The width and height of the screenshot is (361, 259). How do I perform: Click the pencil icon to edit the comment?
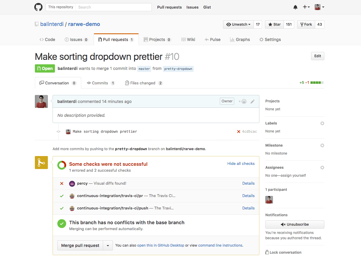253,101
